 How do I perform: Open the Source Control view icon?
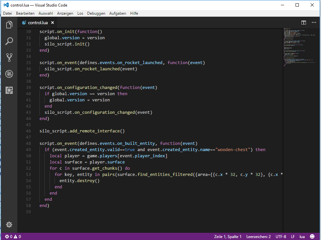9,58
